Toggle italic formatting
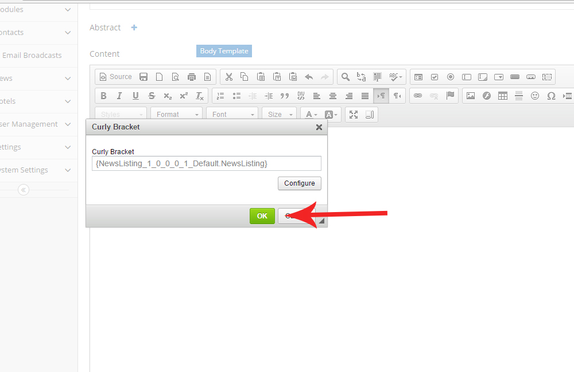The image size is (574, 372). click(x=119, y=96)
